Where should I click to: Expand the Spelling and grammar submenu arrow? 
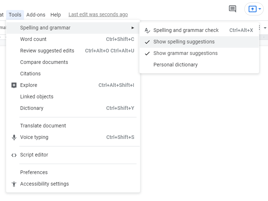click(x=133, y=28)
